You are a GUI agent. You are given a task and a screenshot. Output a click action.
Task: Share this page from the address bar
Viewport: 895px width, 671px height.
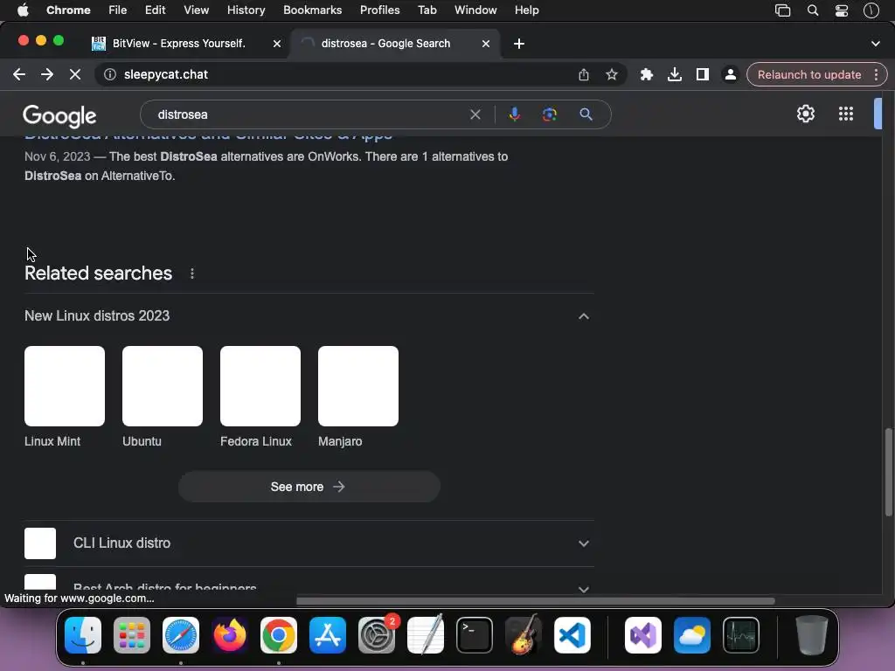[x=583, y=75]
